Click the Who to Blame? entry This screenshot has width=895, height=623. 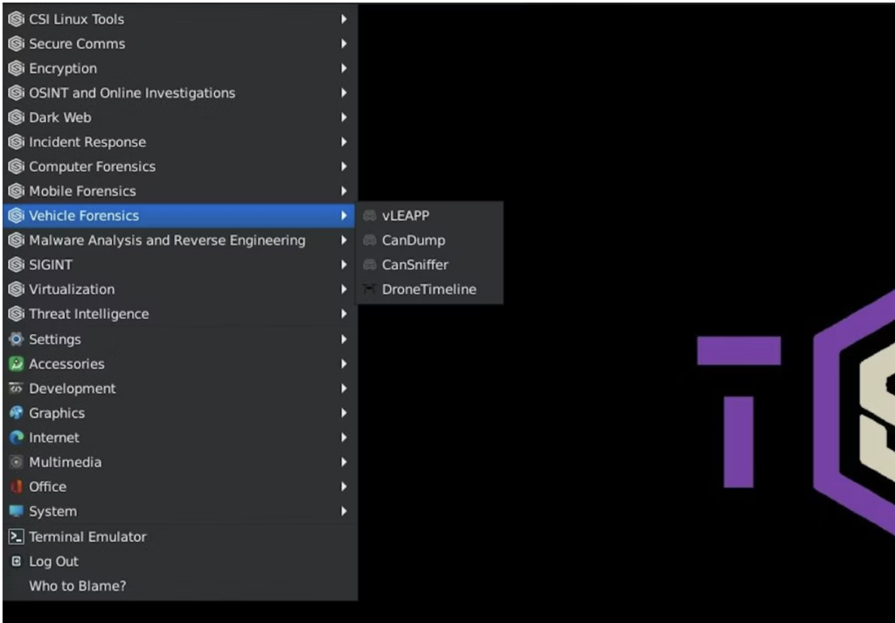pyautogui.click(x=180, y=586)
